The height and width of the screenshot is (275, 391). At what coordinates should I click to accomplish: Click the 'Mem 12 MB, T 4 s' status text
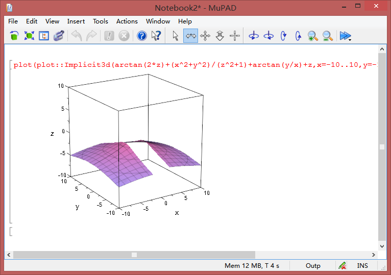252,266
